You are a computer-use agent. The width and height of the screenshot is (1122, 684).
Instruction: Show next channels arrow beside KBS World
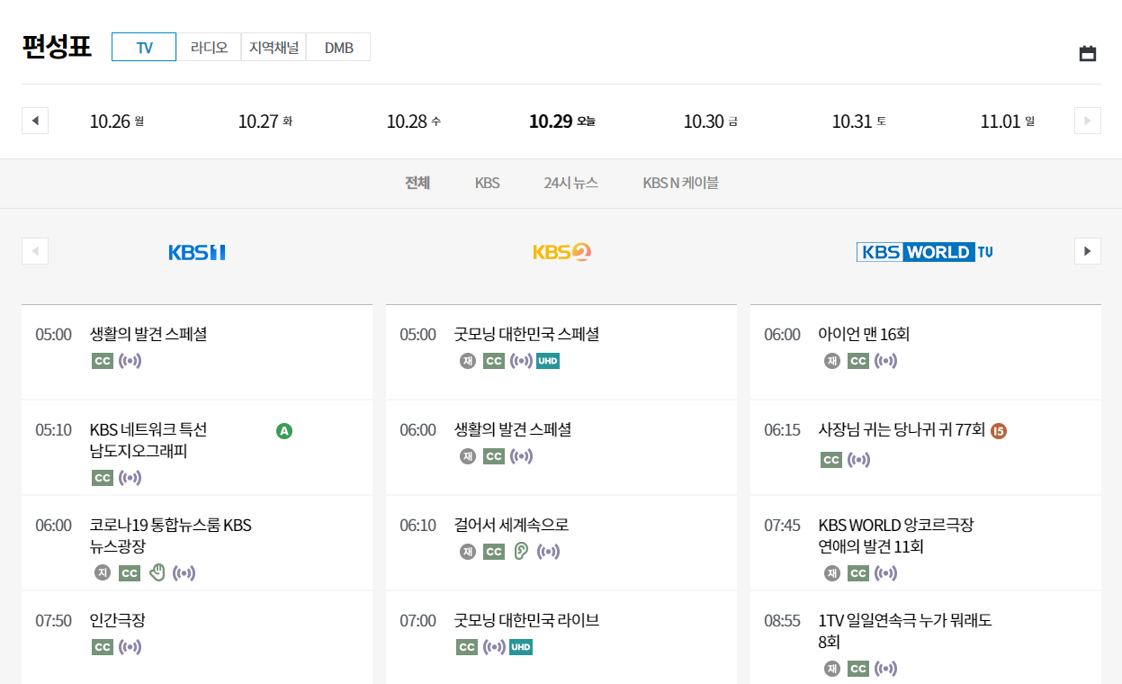click(x=1088, y=251)
